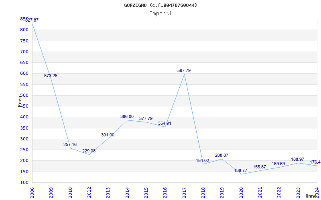
Task: Click the chart title GORZEGNO (c.f.00478760044)
Action: (160, 5)
